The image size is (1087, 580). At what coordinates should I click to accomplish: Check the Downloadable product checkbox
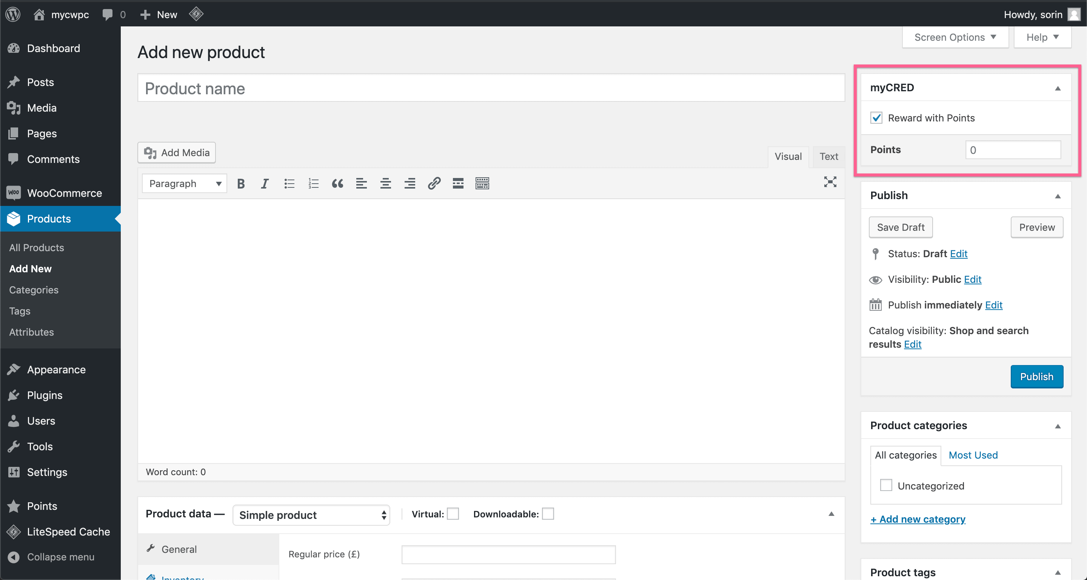[x=548, y=514]
